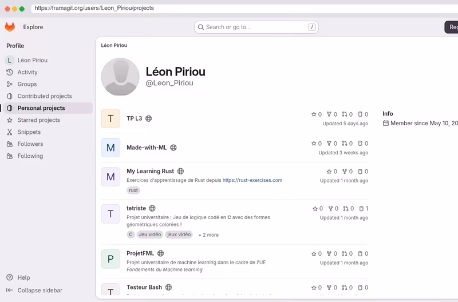Image resolution: width=458 pixels, height=302 pixels.
Task: Open the Activity sidebar item
Action: point(47,72)
